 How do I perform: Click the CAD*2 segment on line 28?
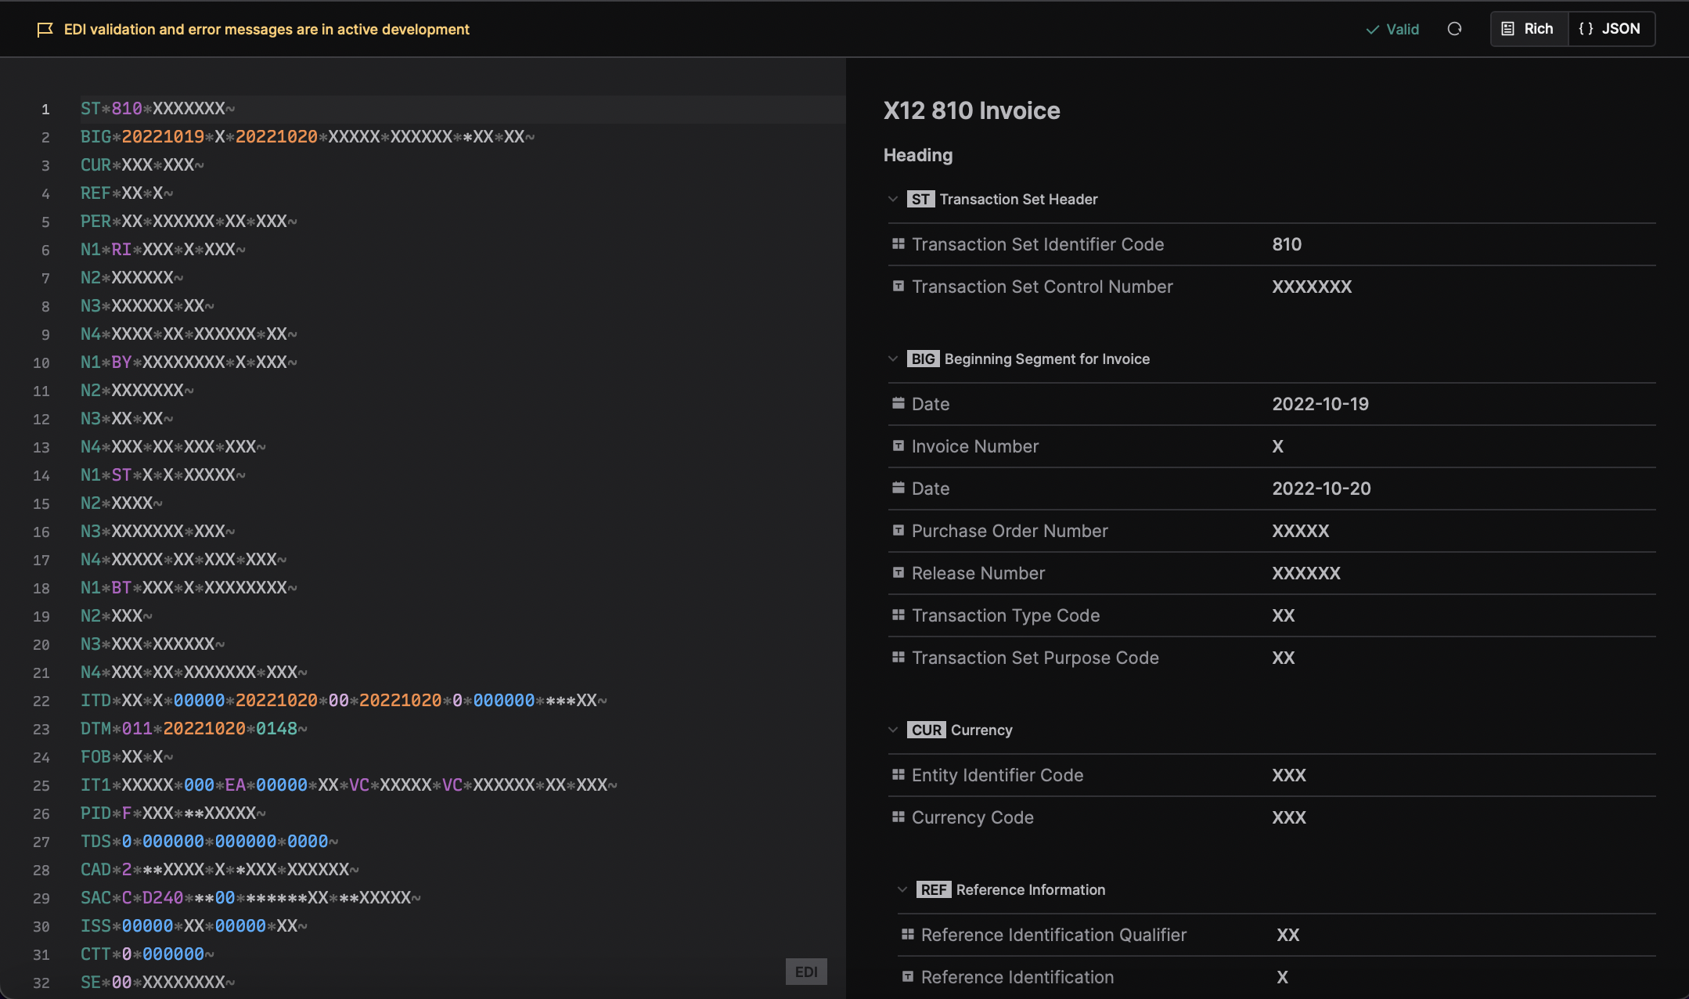[x=220, y=870]
